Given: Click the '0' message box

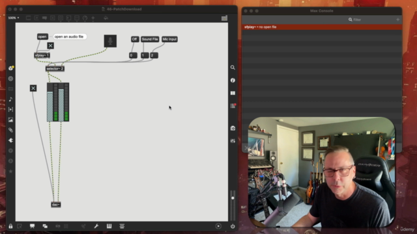Looking at the screenshot, I should pyautogui.click(x=133, y=55).
